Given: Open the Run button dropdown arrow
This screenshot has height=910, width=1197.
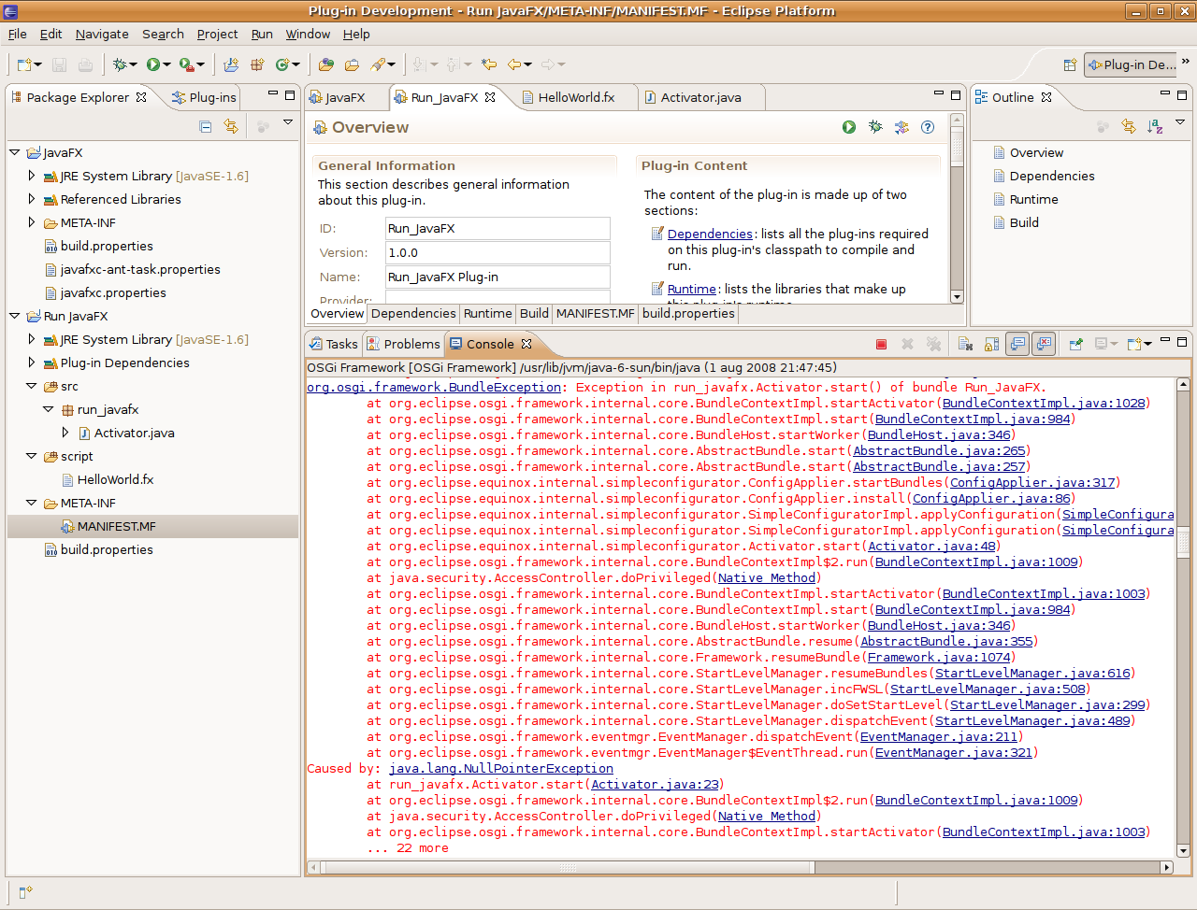Looking at the screenshot, I should 166,64.
